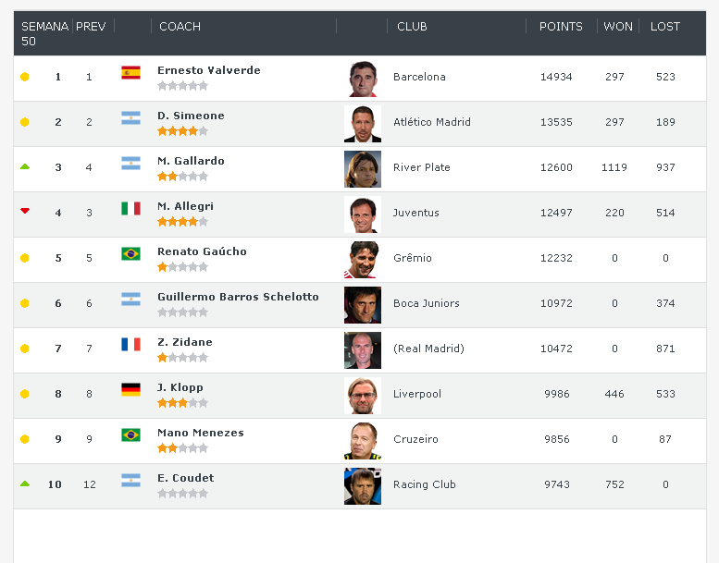Click the green up arrow for E. Coudet
719x563 pixels.
point(25,483)
